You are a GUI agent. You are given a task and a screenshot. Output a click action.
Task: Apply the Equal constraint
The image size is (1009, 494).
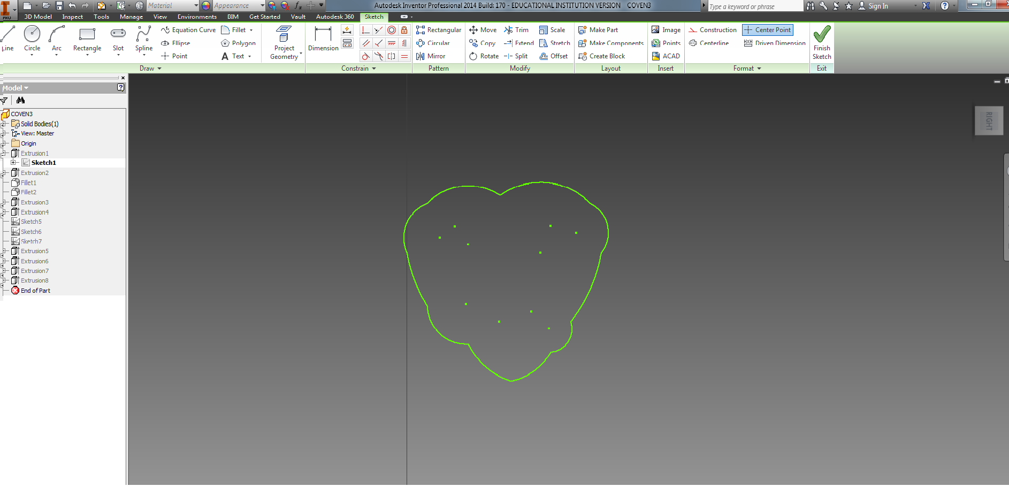pos(404,56)
